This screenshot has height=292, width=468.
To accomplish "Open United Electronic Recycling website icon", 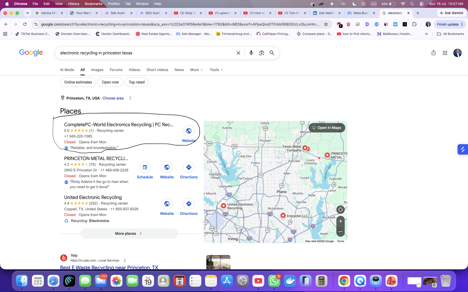I will 167,204.
